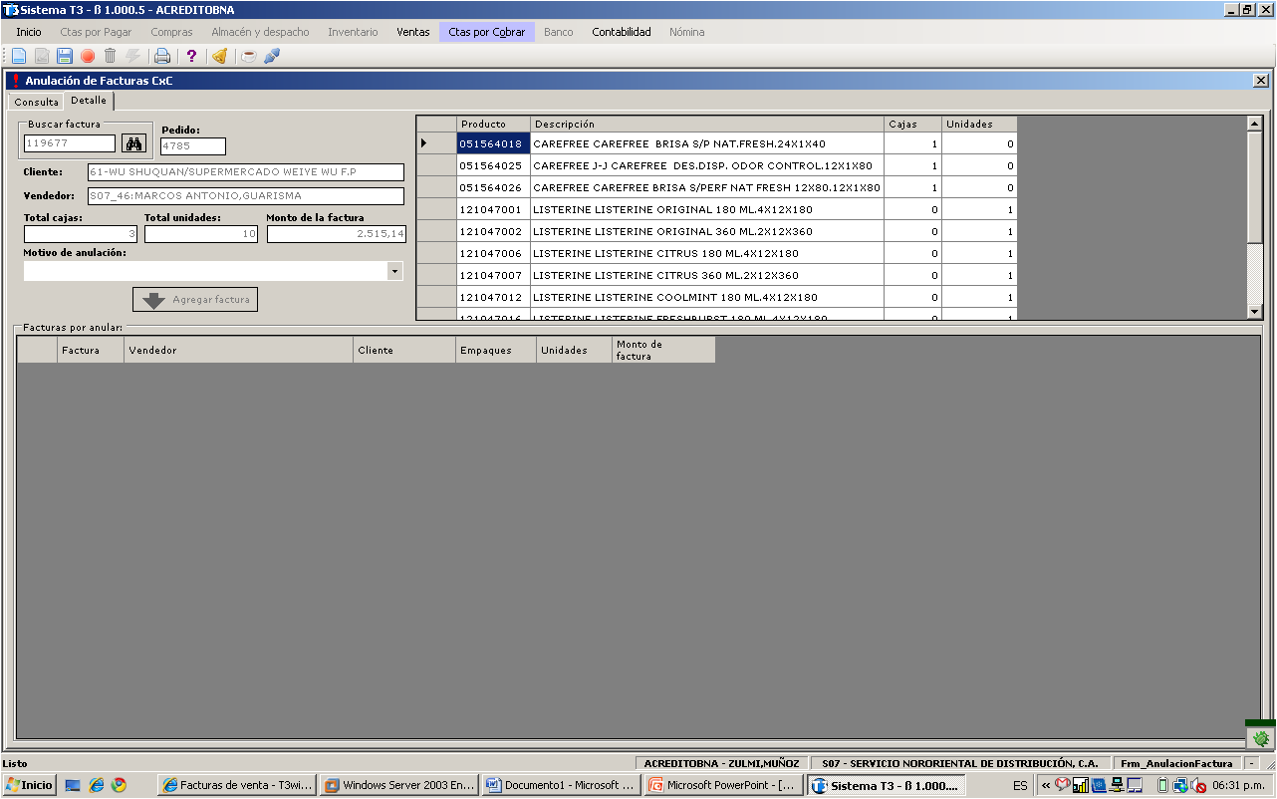Switch to the Consulta tab

pyautogui.click(x=36, y=102)
